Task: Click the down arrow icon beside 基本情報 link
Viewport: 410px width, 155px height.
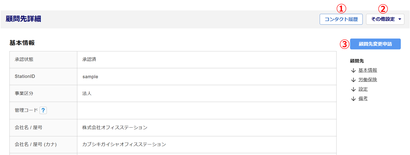Action: pyautogui.click(x=353, y=70)
